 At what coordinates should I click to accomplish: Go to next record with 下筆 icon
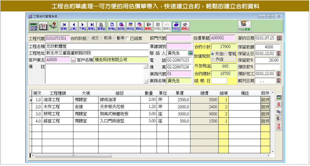[82, 26]
